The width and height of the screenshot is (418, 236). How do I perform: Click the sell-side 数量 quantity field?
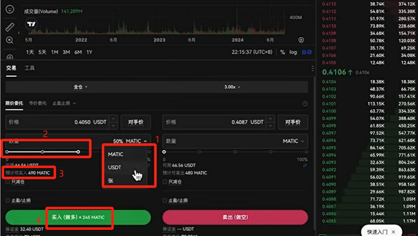[x=235, y=141]
